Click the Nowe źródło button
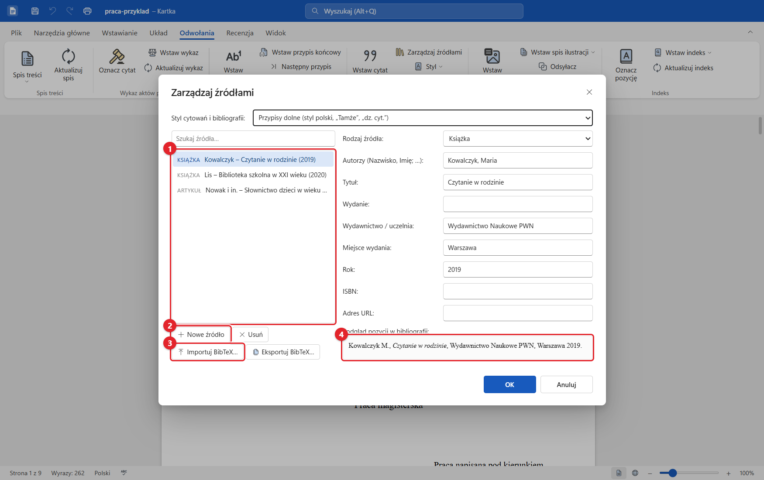The image size is (764, 480). coord(201,335)
